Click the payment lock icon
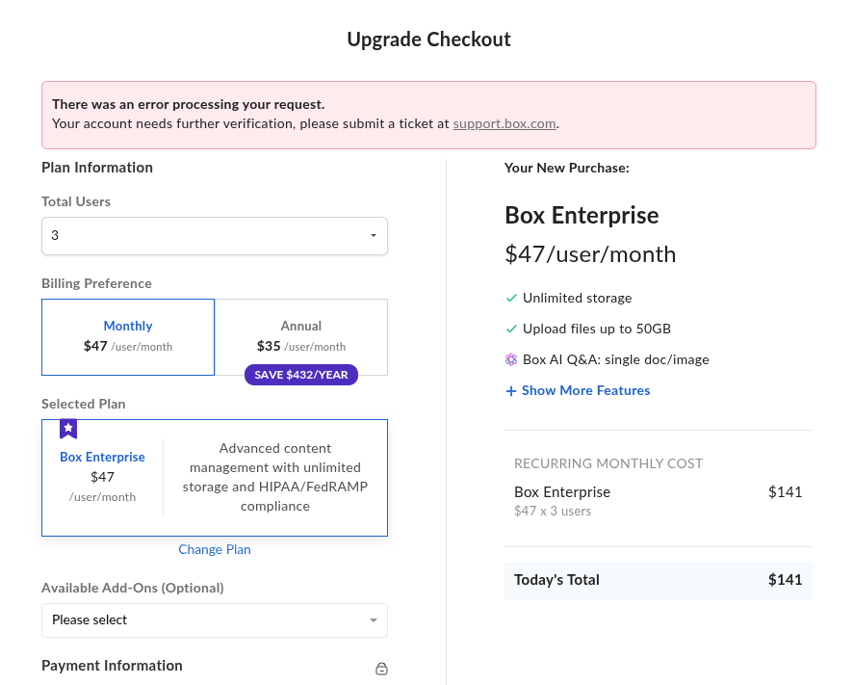The width and height of the screenshot is (853, 685). click(x=382, y=669)
